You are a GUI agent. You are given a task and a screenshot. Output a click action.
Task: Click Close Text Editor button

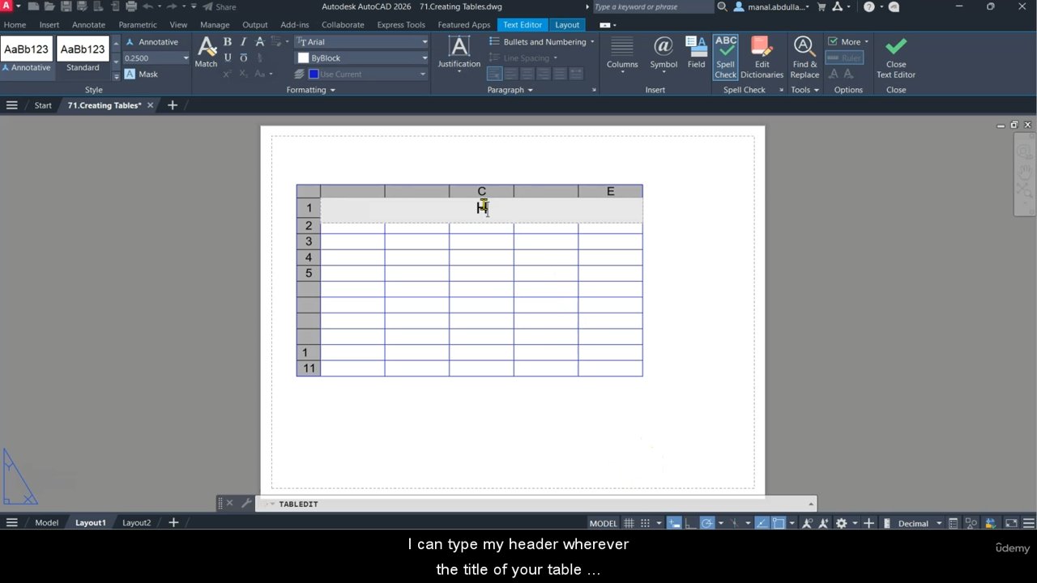coord(895,57)
